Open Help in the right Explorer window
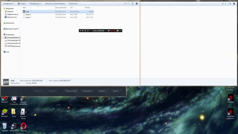The width and height of the screenshot is (238, 134). coord(234,3)
